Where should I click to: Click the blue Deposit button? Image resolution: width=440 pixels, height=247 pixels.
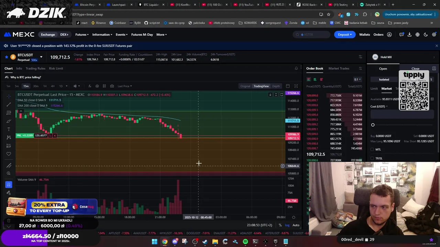[345, 35]
